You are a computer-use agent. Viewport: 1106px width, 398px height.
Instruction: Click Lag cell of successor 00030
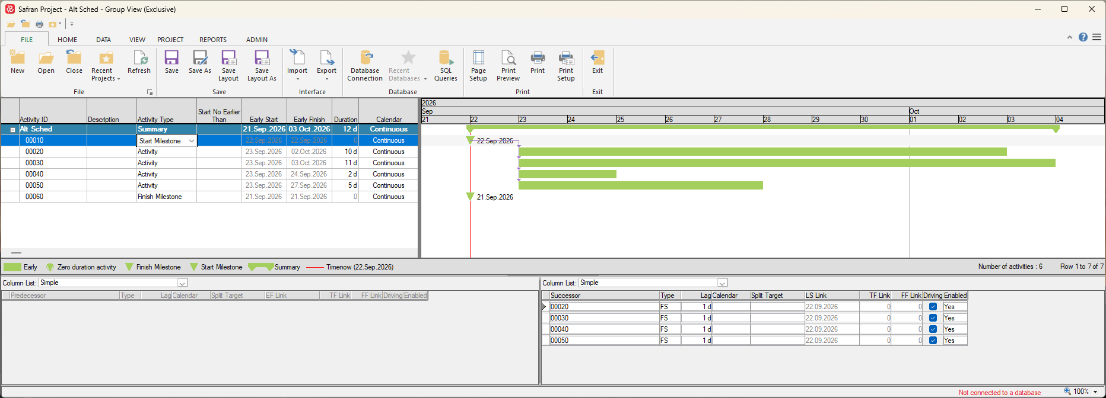click(696, 318)
